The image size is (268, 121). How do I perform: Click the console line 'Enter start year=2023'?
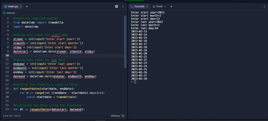(x=148, y=13)
